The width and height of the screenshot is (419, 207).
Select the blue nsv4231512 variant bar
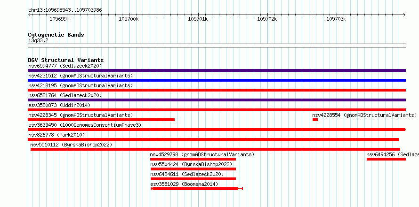coord(217,80)
